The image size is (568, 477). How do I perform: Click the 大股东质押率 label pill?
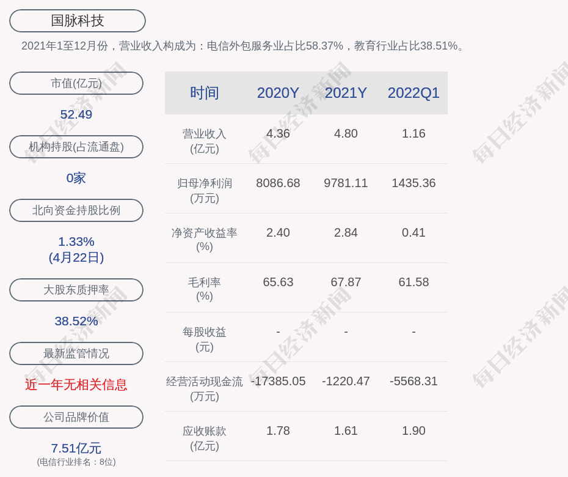click(x=76, y=289)
